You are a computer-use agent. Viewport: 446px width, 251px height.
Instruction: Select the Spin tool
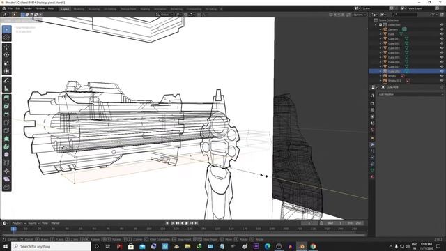[x=6, y=147]
